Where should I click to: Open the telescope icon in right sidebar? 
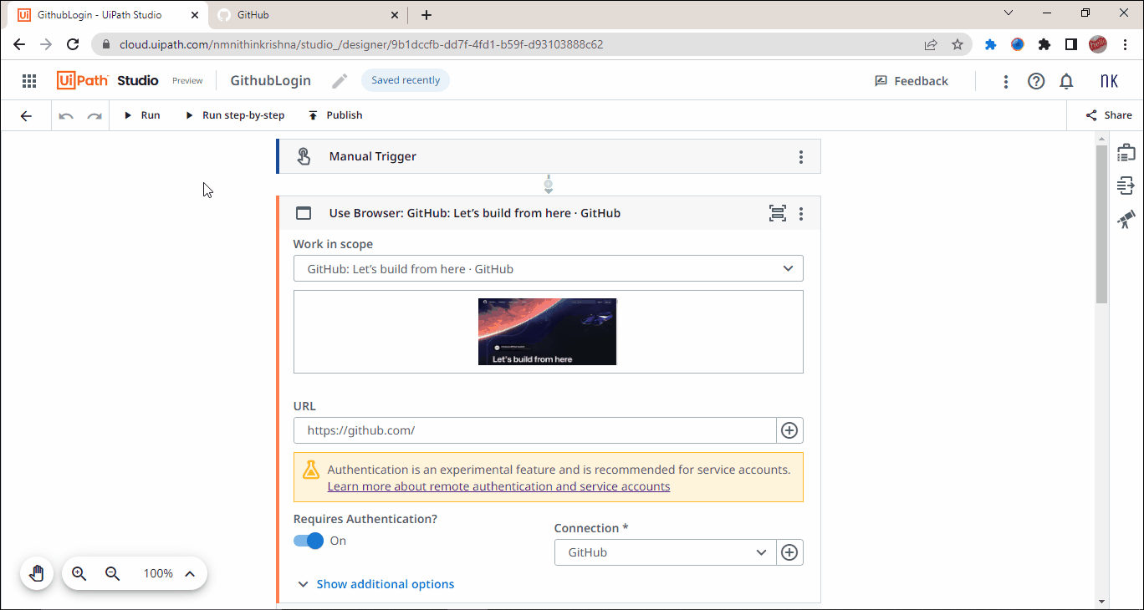(1126, 220)
